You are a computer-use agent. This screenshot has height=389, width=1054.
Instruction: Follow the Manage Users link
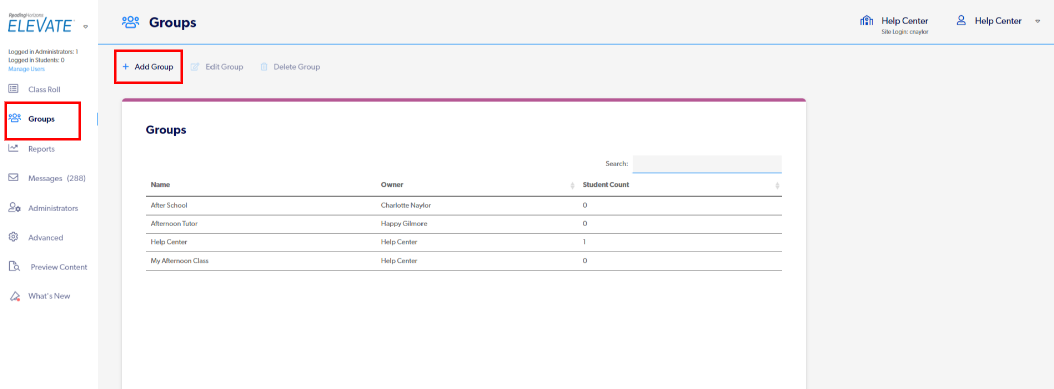26,69
